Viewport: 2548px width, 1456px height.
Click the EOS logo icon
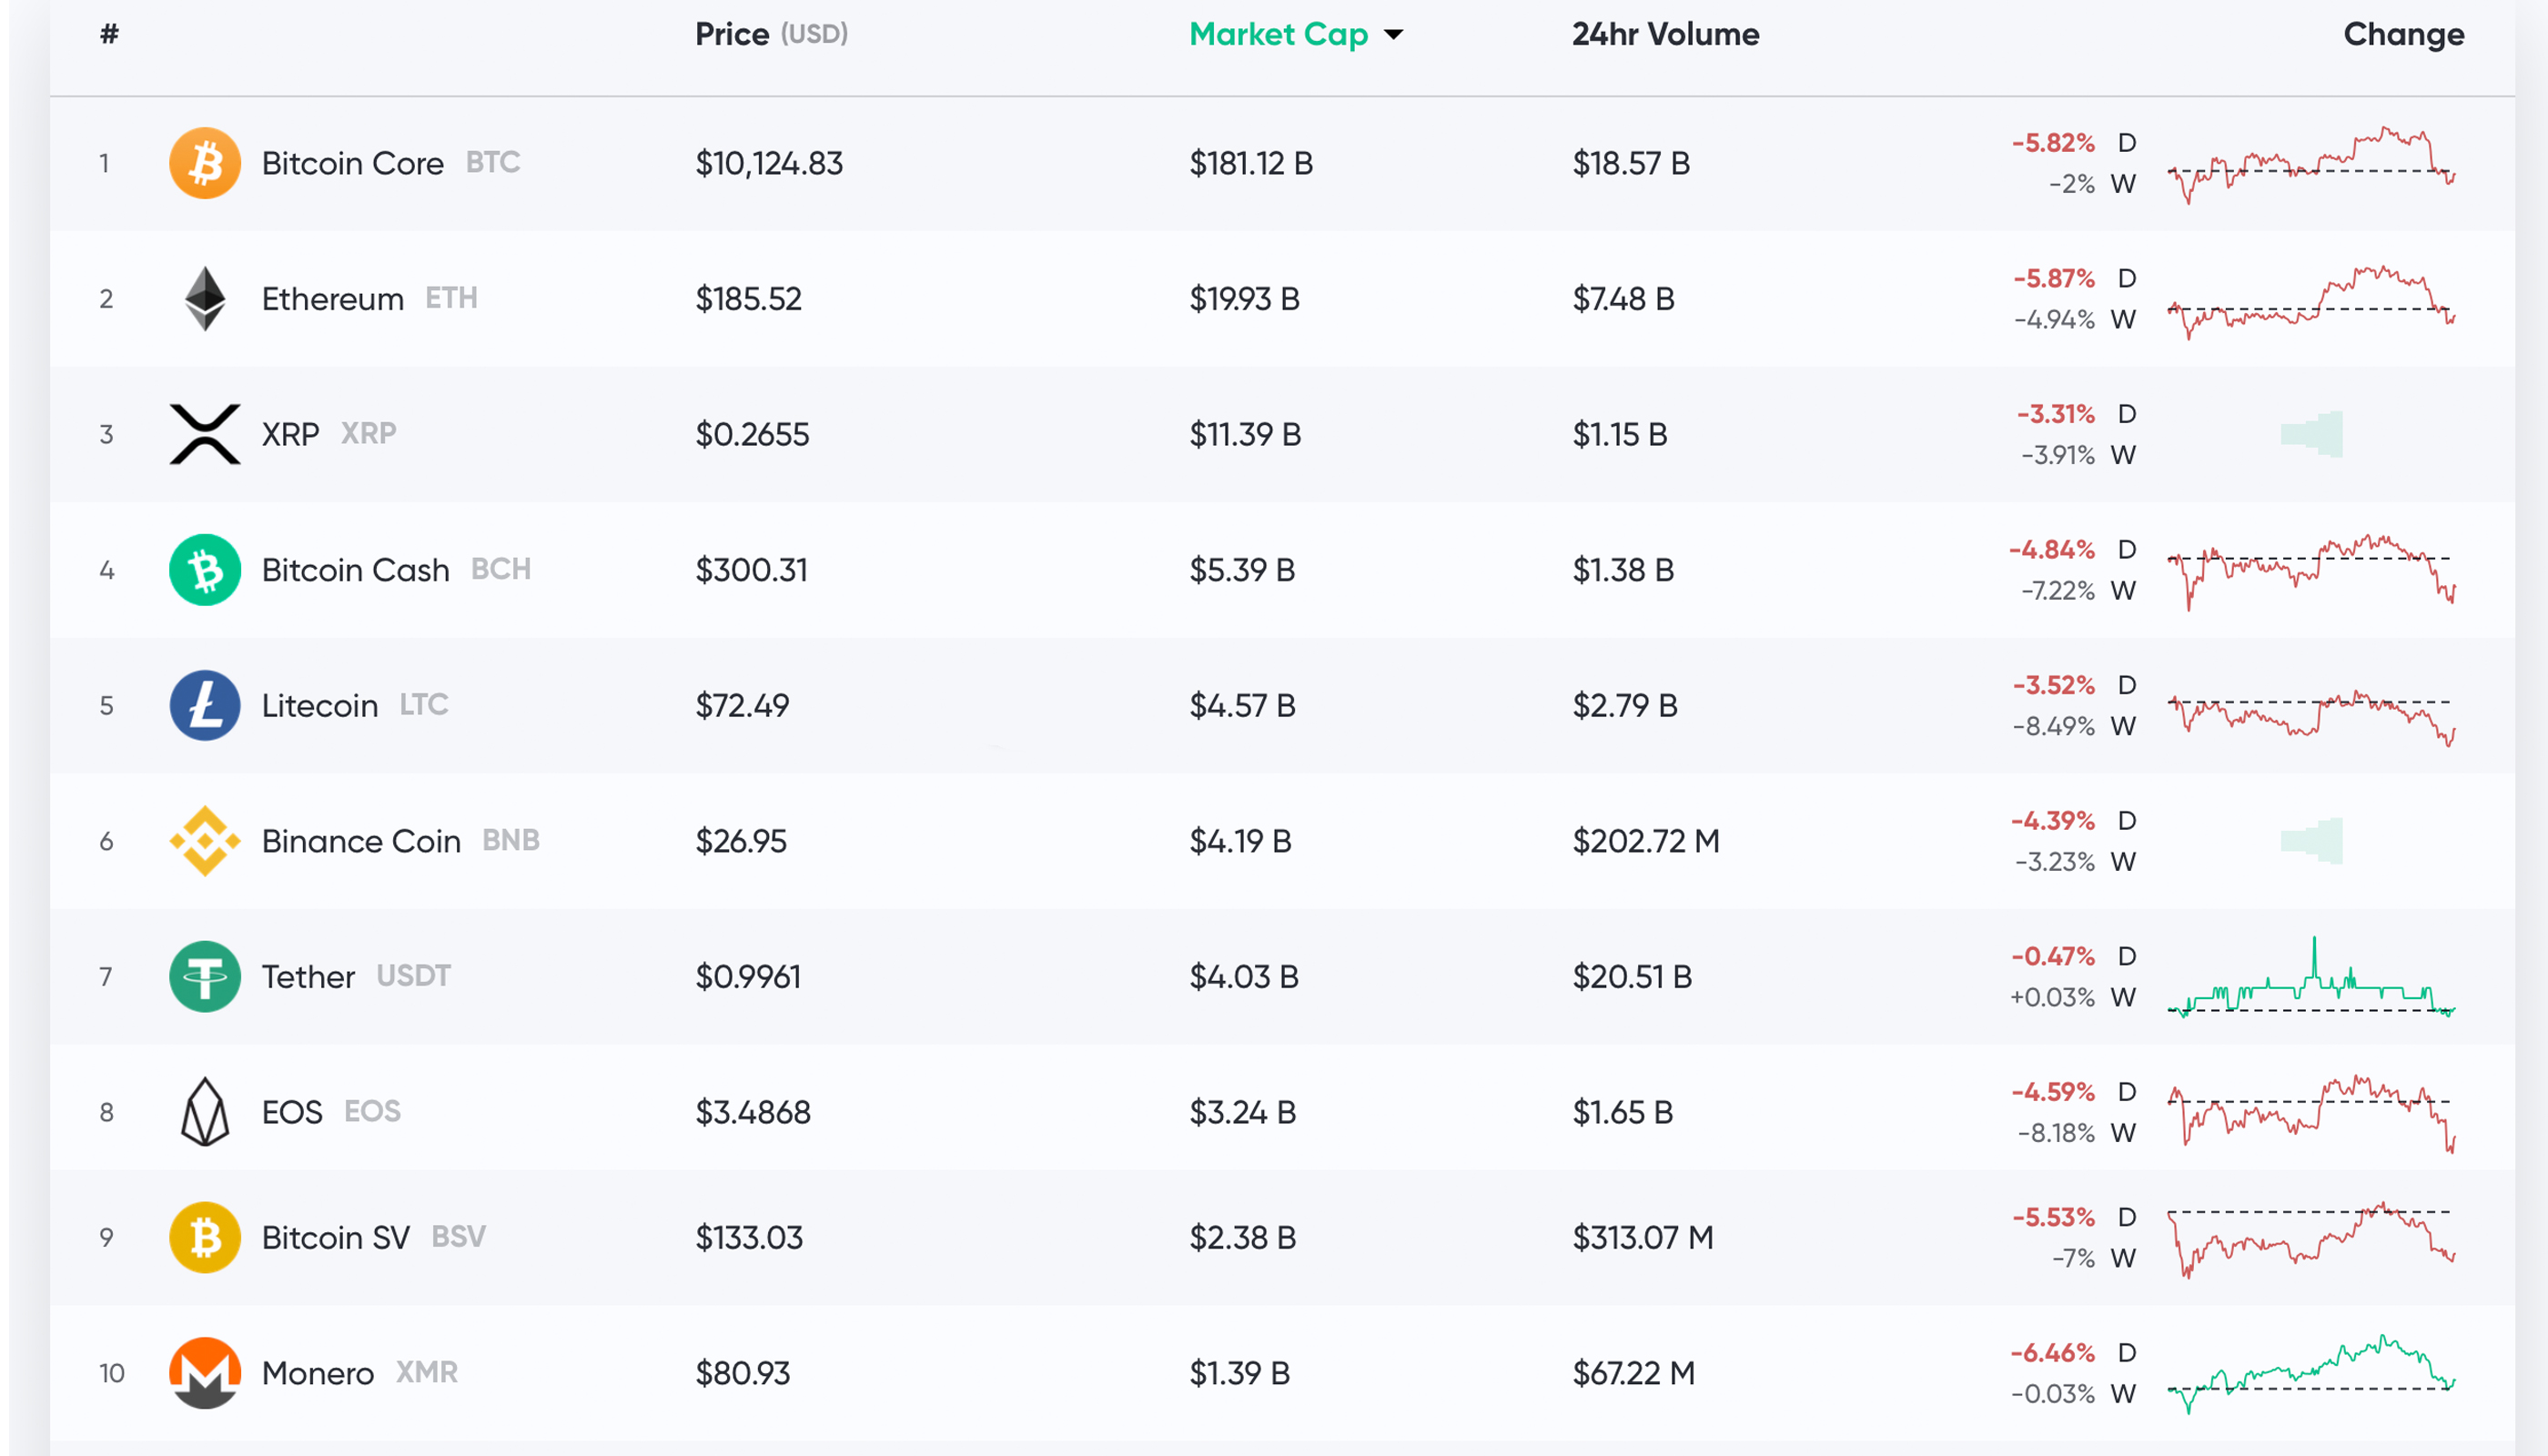pos(205,1111)
